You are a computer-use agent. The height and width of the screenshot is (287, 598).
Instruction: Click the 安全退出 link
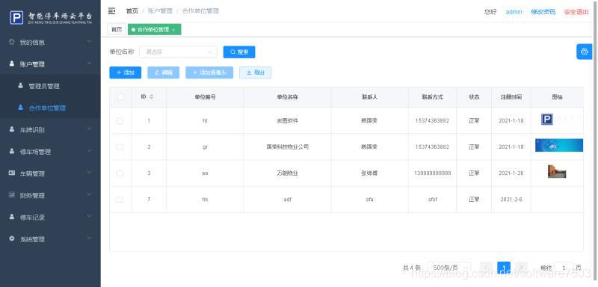576,12
